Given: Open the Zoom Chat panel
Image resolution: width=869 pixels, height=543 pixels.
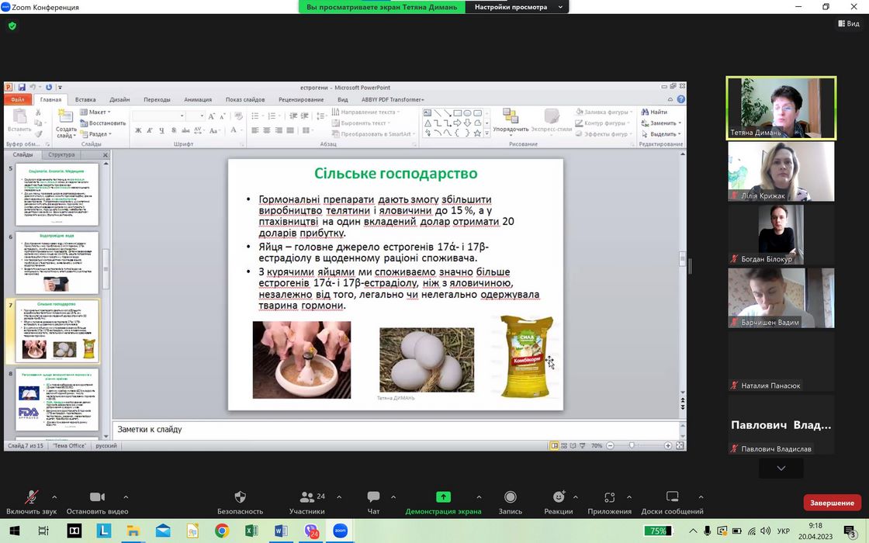Looking at the screenshot, I should point(373,497).
